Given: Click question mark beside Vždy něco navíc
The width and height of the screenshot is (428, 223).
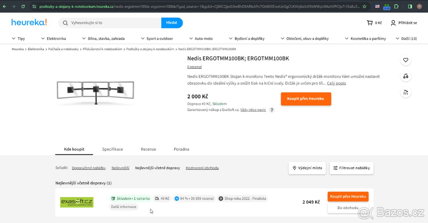Looking at the screenshot, I should [271, 110].
